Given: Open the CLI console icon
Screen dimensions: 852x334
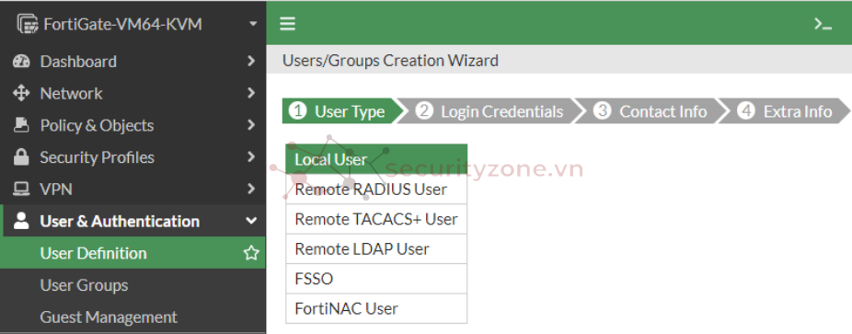Looking at the screenshot, I should 823,24.
